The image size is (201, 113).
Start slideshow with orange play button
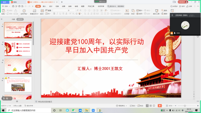(159, 106)
